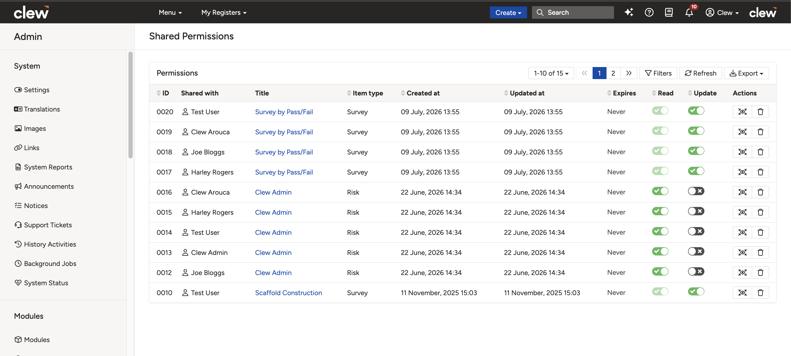Delete permission row 0010 with trash icon

click(x=760, y=293)
